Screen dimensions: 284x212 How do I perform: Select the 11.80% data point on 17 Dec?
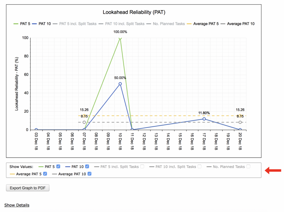click(x=204, y=119)
